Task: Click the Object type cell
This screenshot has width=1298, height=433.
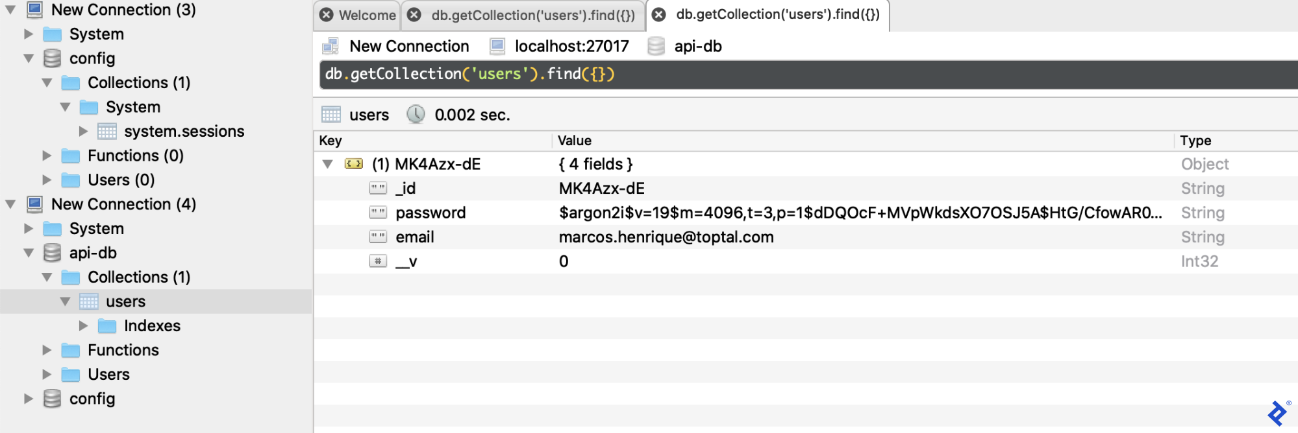Action: 1204,164
